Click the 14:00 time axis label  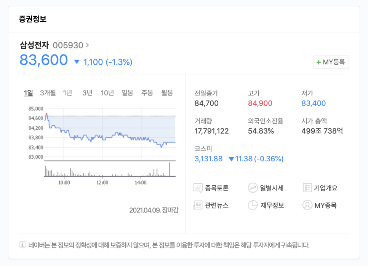141,183
